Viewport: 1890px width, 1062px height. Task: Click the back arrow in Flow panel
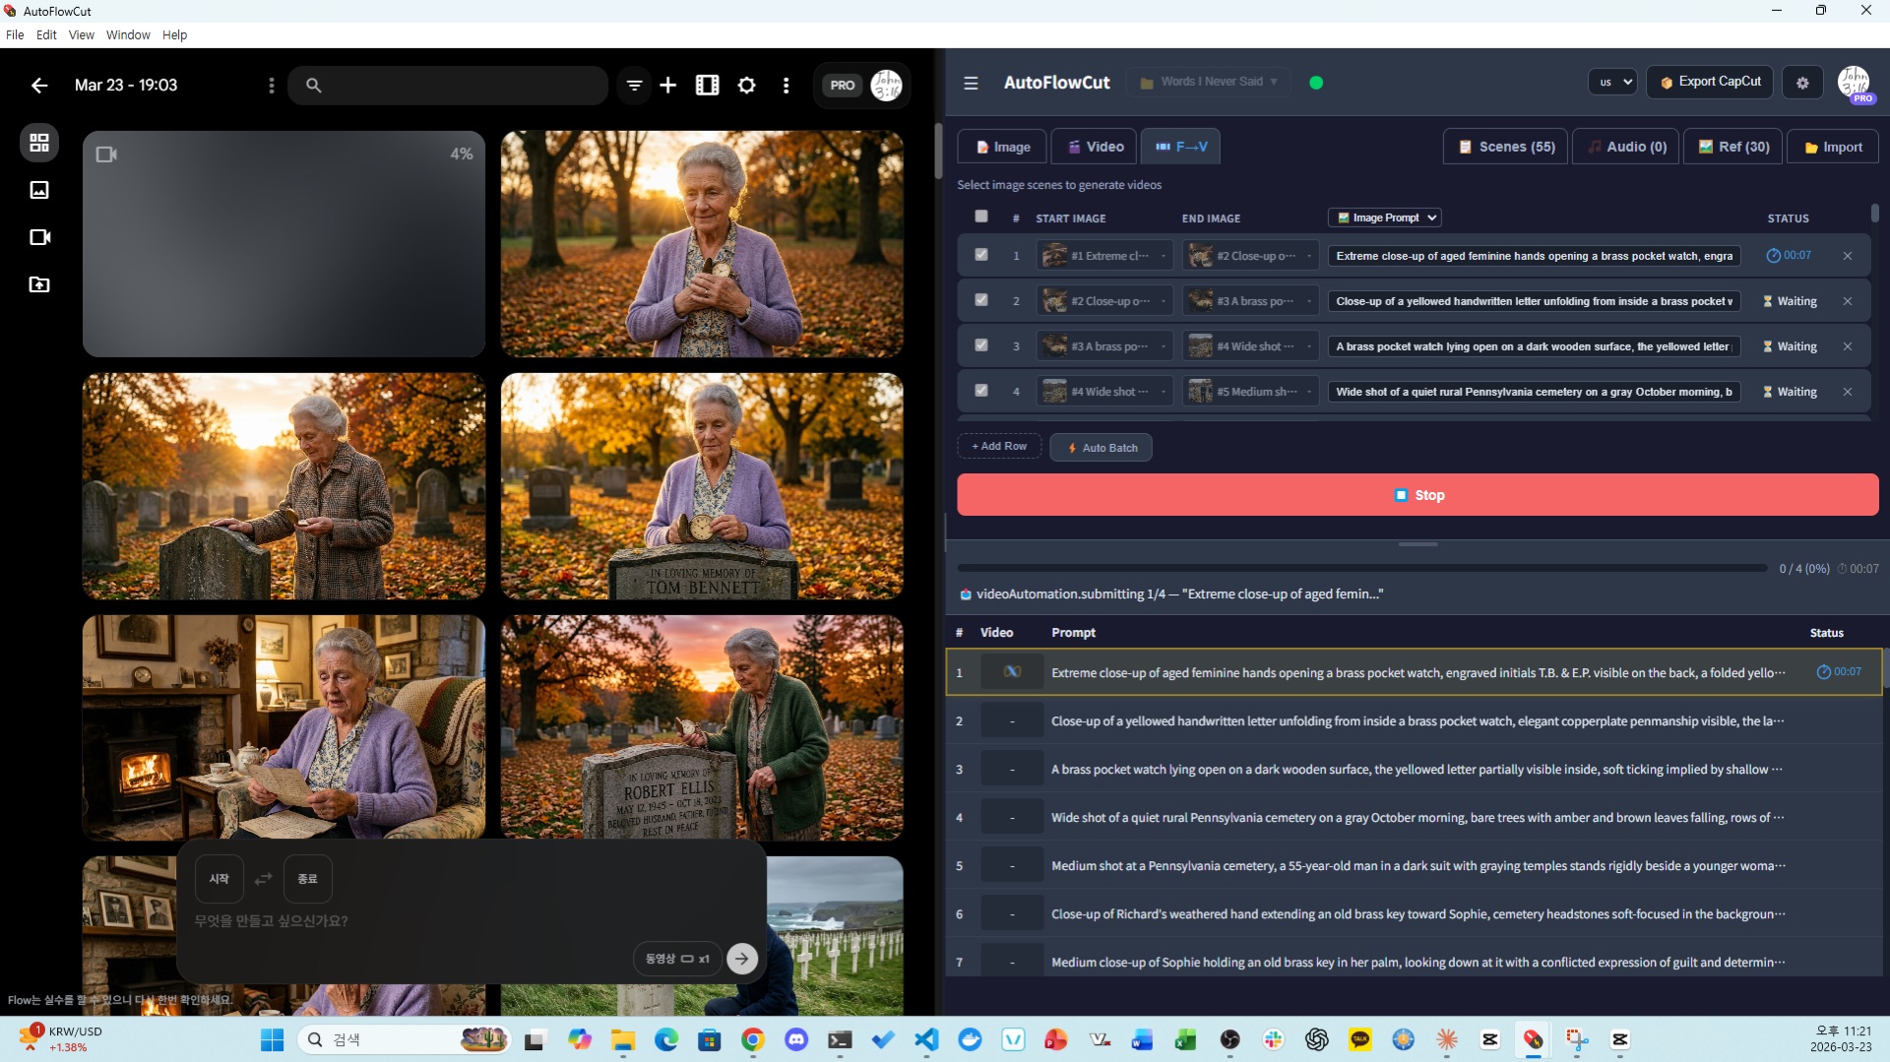39,86
